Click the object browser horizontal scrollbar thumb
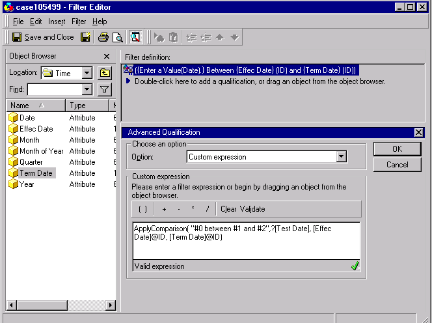 point(42,305)
